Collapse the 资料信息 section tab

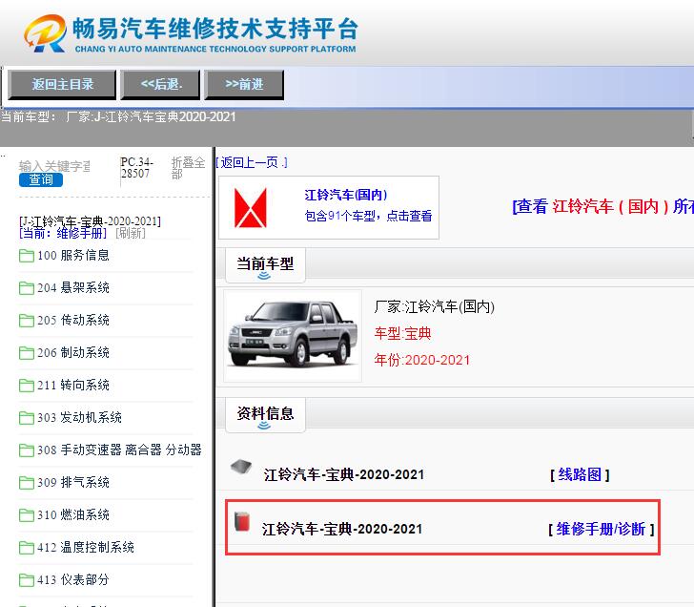pyautogui.click(x=265, y=415)
